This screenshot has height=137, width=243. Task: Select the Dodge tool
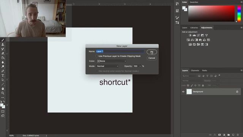3,67
